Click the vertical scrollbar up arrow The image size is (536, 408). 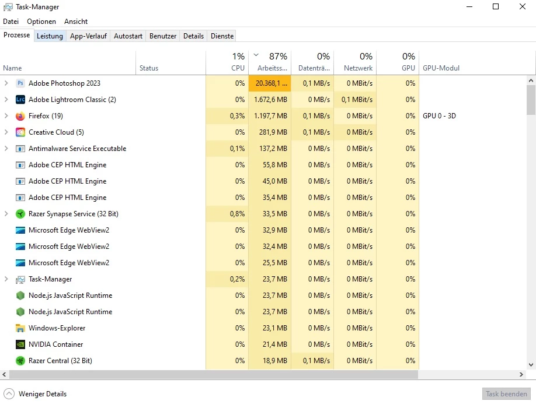531,81
